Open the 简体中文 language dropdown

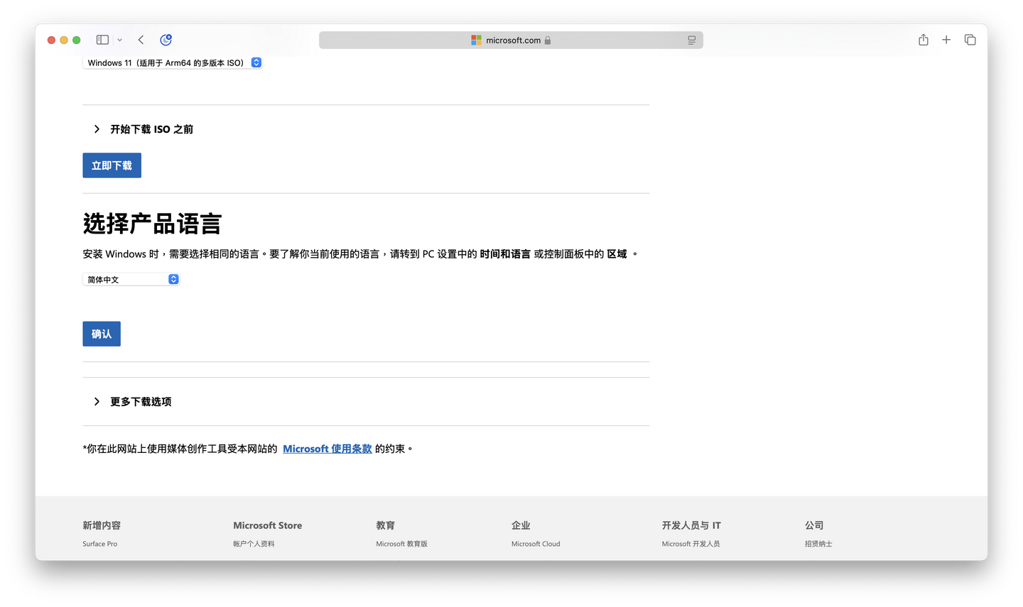pos(131,280)
